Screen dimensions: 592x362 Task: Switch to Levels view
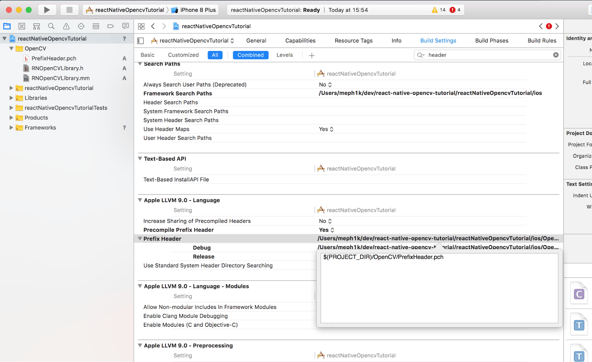click(x=284, y=55)
